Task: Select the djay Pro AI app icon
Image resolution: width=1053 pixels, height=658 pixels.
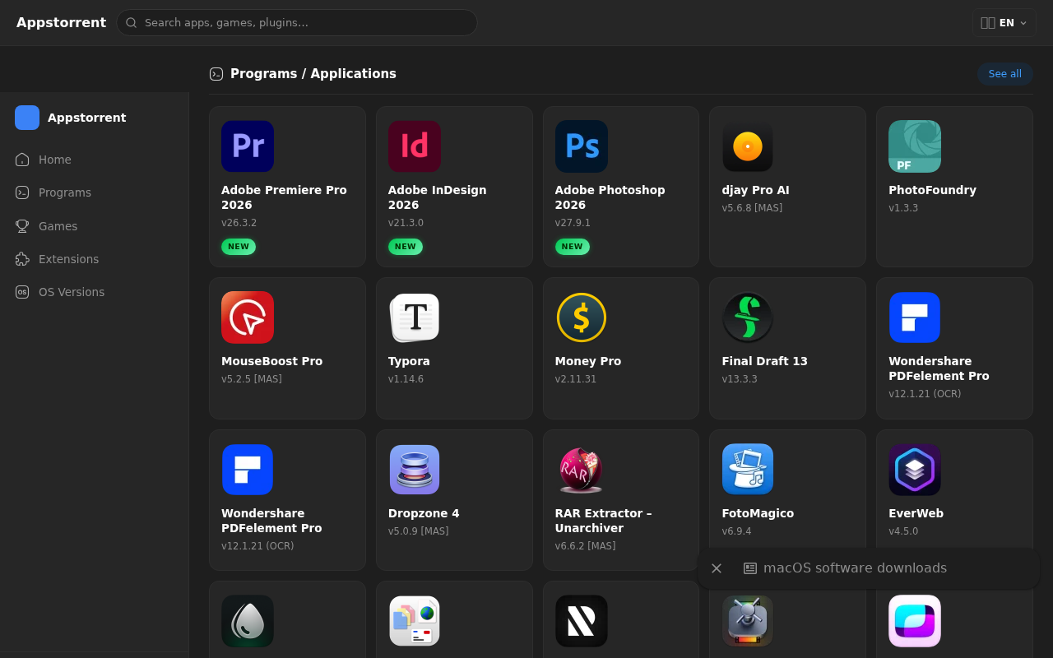Action: click(748, 146)
